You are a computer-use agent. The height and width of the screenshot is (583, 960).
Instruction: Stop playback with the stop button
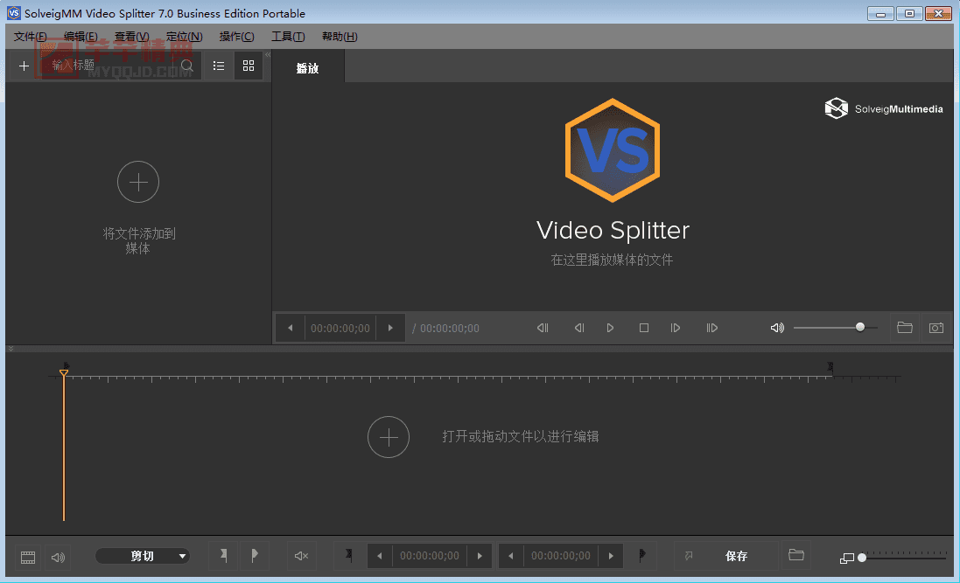pyautogui.click(x=644, y=329)
